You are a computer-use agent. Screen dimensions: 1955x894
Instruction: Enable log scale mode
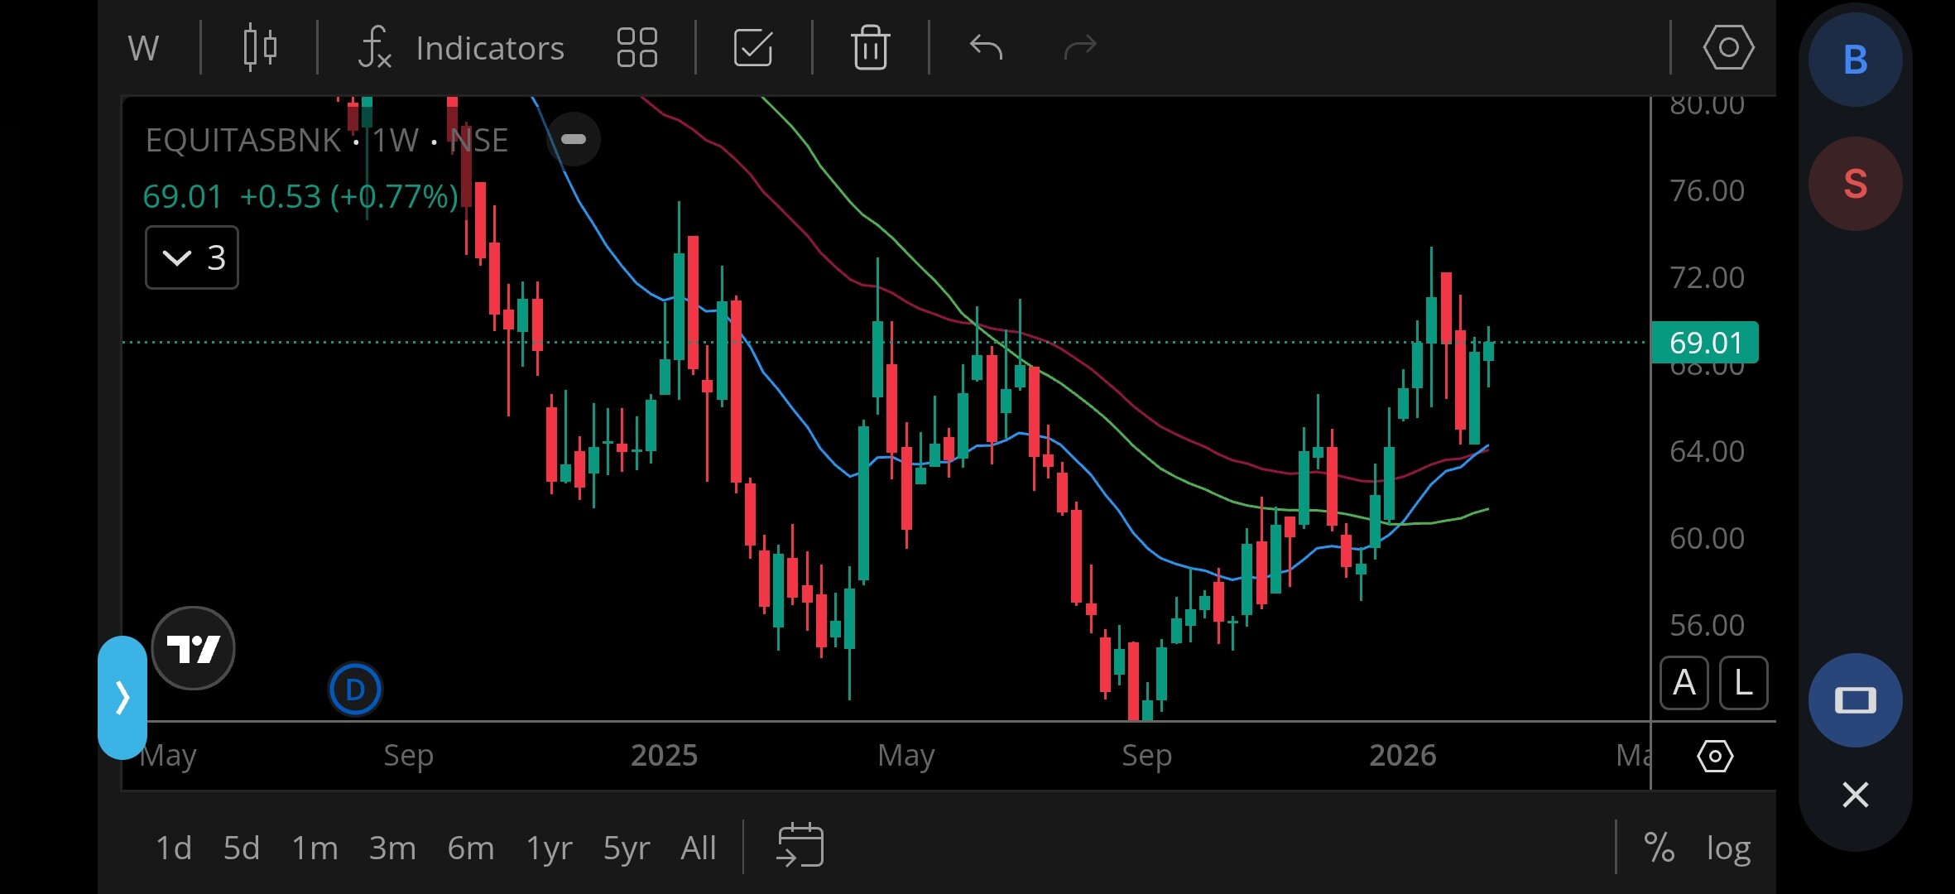pyautogui.click(x=1728, y=848)
